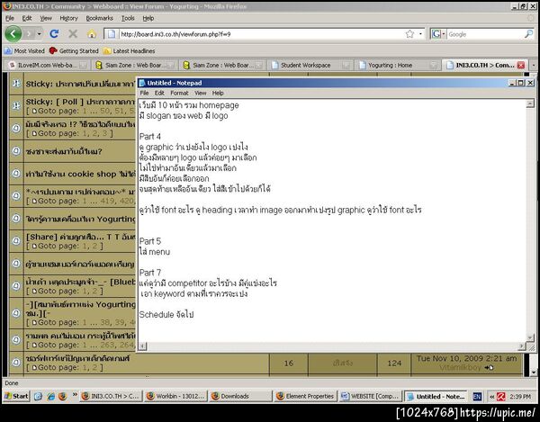
Task: Go back with Firefox back arrow
Action: [13, 33]
